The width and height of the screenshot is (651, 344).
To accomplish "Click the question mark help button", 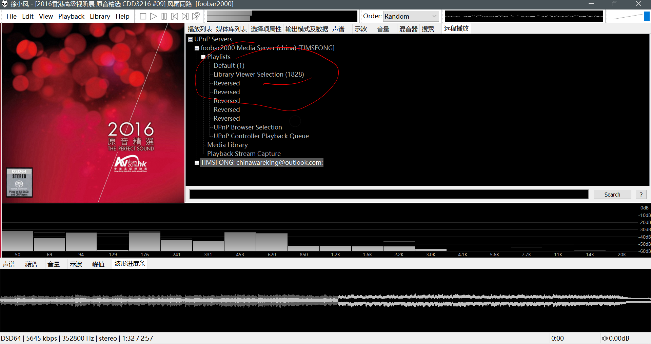I will tap(641, 194).
